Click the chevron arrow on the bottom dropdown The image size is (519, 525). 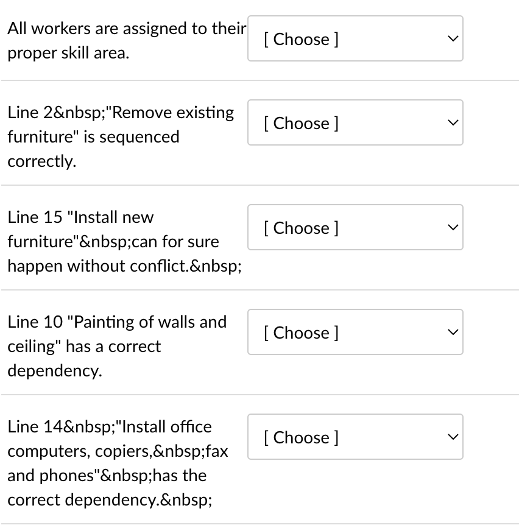point(452,437)
